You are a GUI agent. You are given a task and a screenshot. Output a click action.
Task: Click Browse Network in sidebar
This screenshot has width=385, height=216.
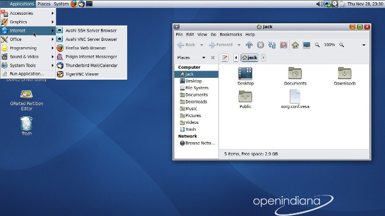pos(196,143)
